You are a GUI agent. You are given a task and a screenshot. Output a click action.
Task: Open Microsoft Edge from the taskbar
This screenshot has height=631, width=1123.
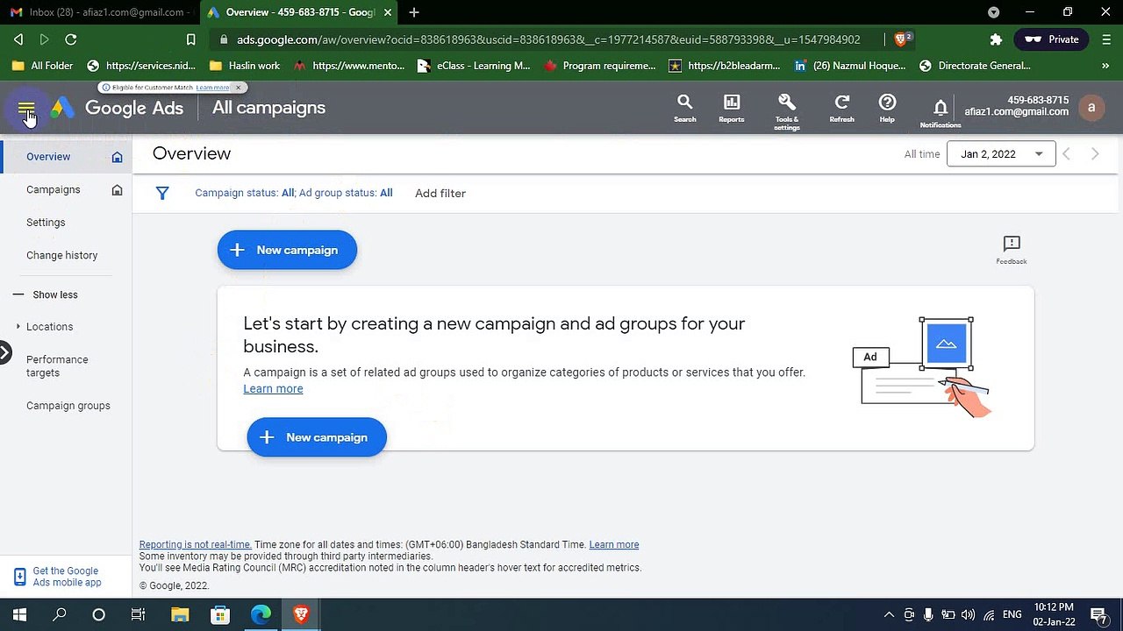pos(261,614)
